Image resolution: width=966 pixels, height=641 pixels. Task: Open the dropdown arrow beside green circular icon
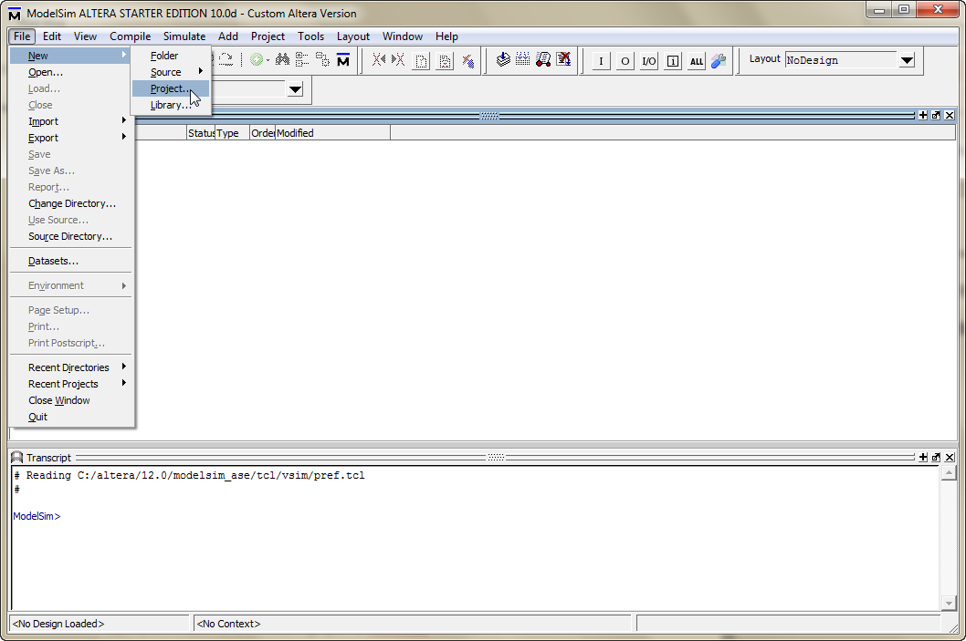[268, 60]
